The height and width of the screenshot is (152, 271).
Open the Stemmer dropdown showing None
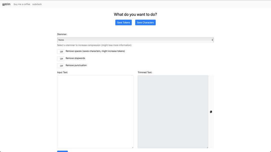point(135,40)
